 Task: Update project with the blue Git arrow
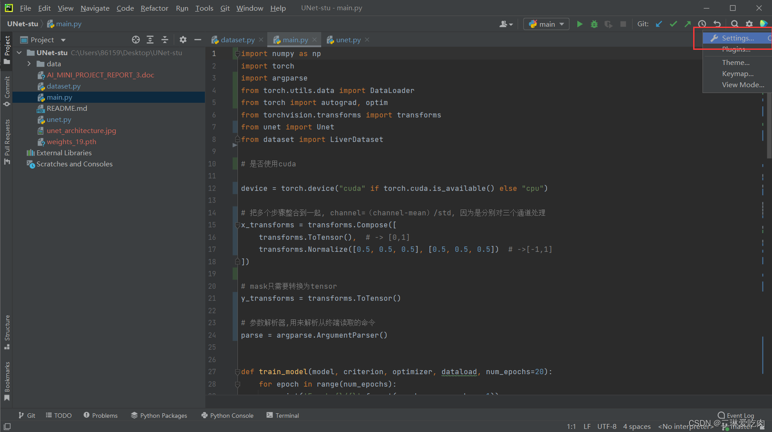(x=659, y=24)
